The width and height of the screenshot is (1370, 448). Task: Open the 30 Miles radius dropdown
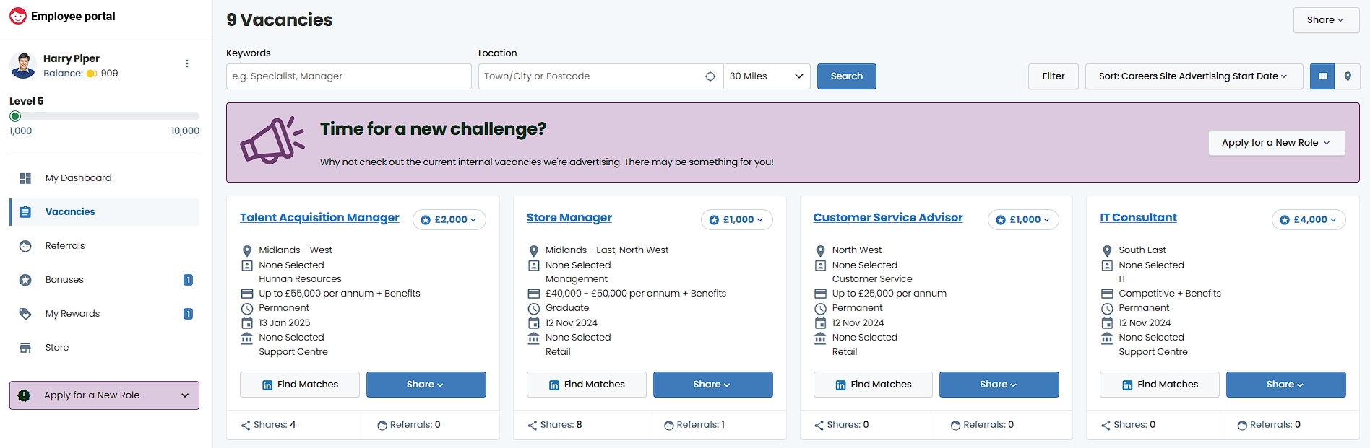(x=767, y=76)
